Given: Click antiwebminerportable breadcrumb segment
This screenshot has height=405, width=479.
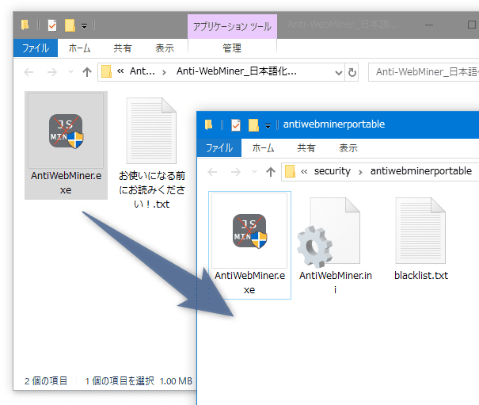Looking at the screenshot, I should click(x=421, y=171).
